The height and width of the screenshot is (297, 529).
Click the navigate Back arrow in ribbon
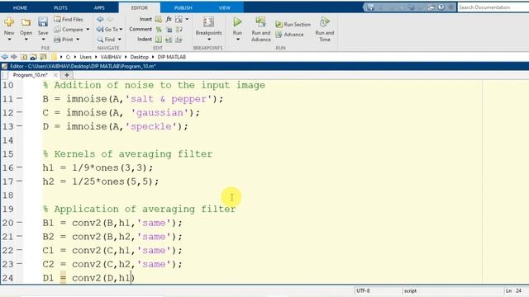click(x=100, y=19)
